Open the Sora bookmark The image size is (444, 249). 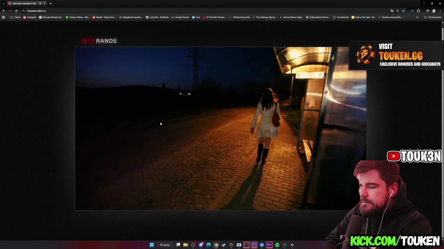coord(196,17)
